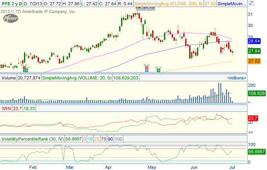Viewport: 267px width, 170px height.
Task: Click the 2013 TD Ameritrade copyright text
Action: coord(38,12)
